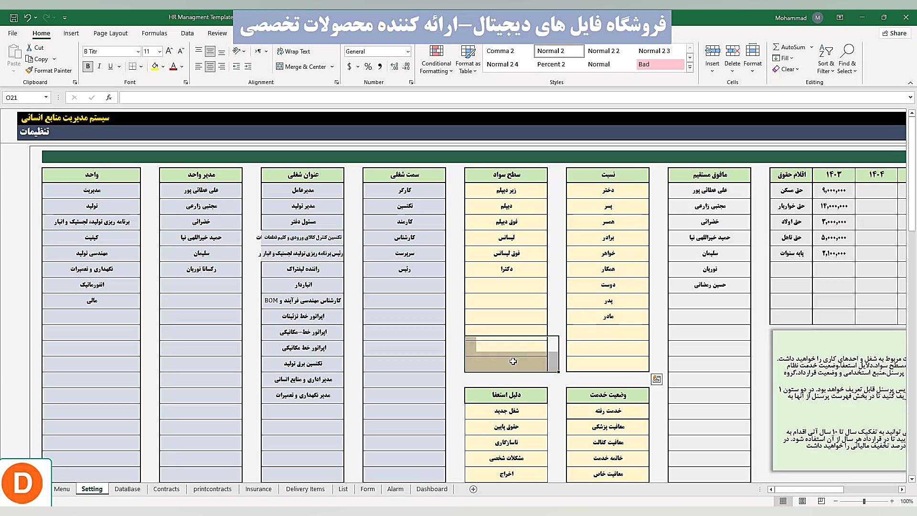The width and height of the screenshot is (917, 516).
Task: Click the Increase Decimal icon
Action: click(394, 66)
